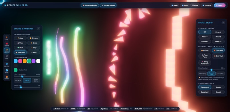Click Bring Plane Here button

click(x=205, y=63)
